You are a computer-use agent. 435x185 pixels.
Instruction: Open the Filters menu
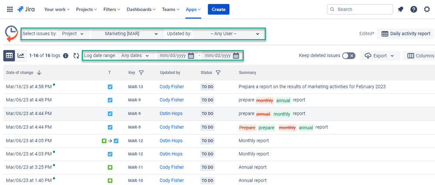pos(111,10)
